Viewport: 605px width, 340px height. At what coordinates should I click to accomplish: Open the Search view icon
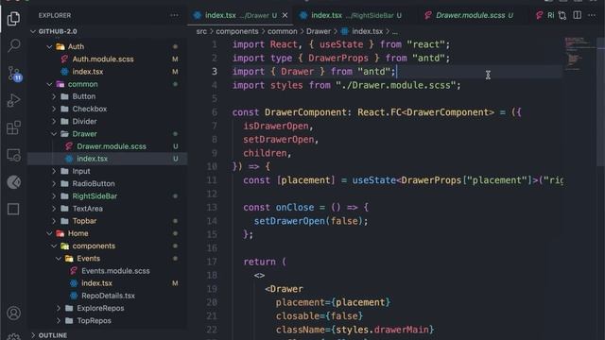click(13, 45)
